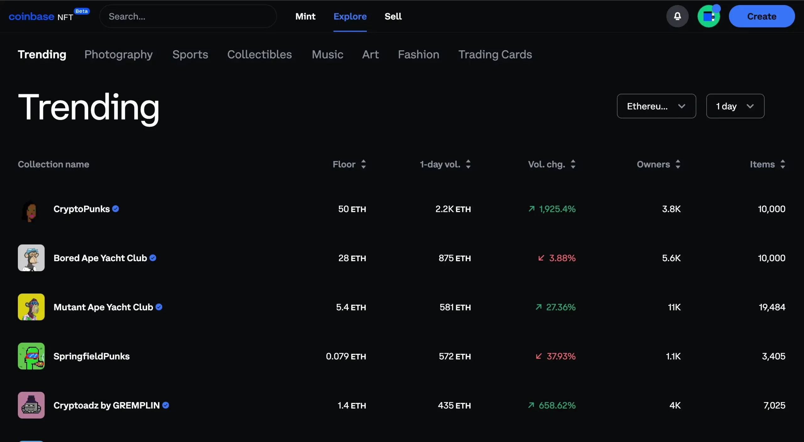
Task: Switch to the Trending category tab
Action: coord(42,55)
